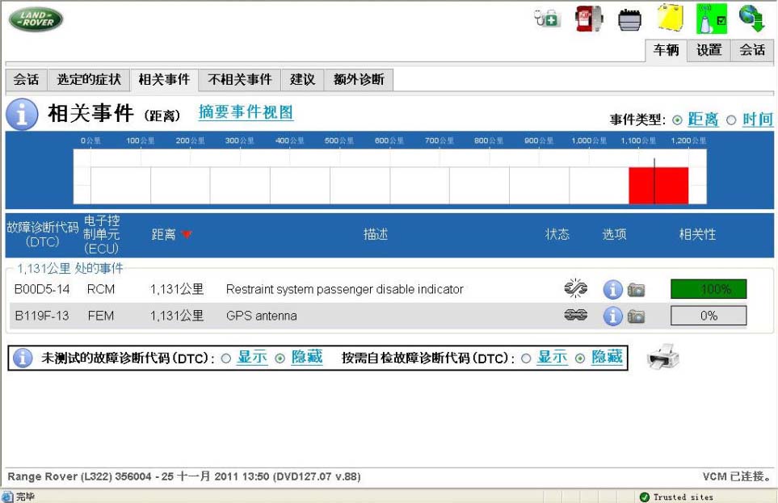The image size is (778, 503).
Task: Click 显示 link for on-demand self-test DTC
Action: point(553,357)
